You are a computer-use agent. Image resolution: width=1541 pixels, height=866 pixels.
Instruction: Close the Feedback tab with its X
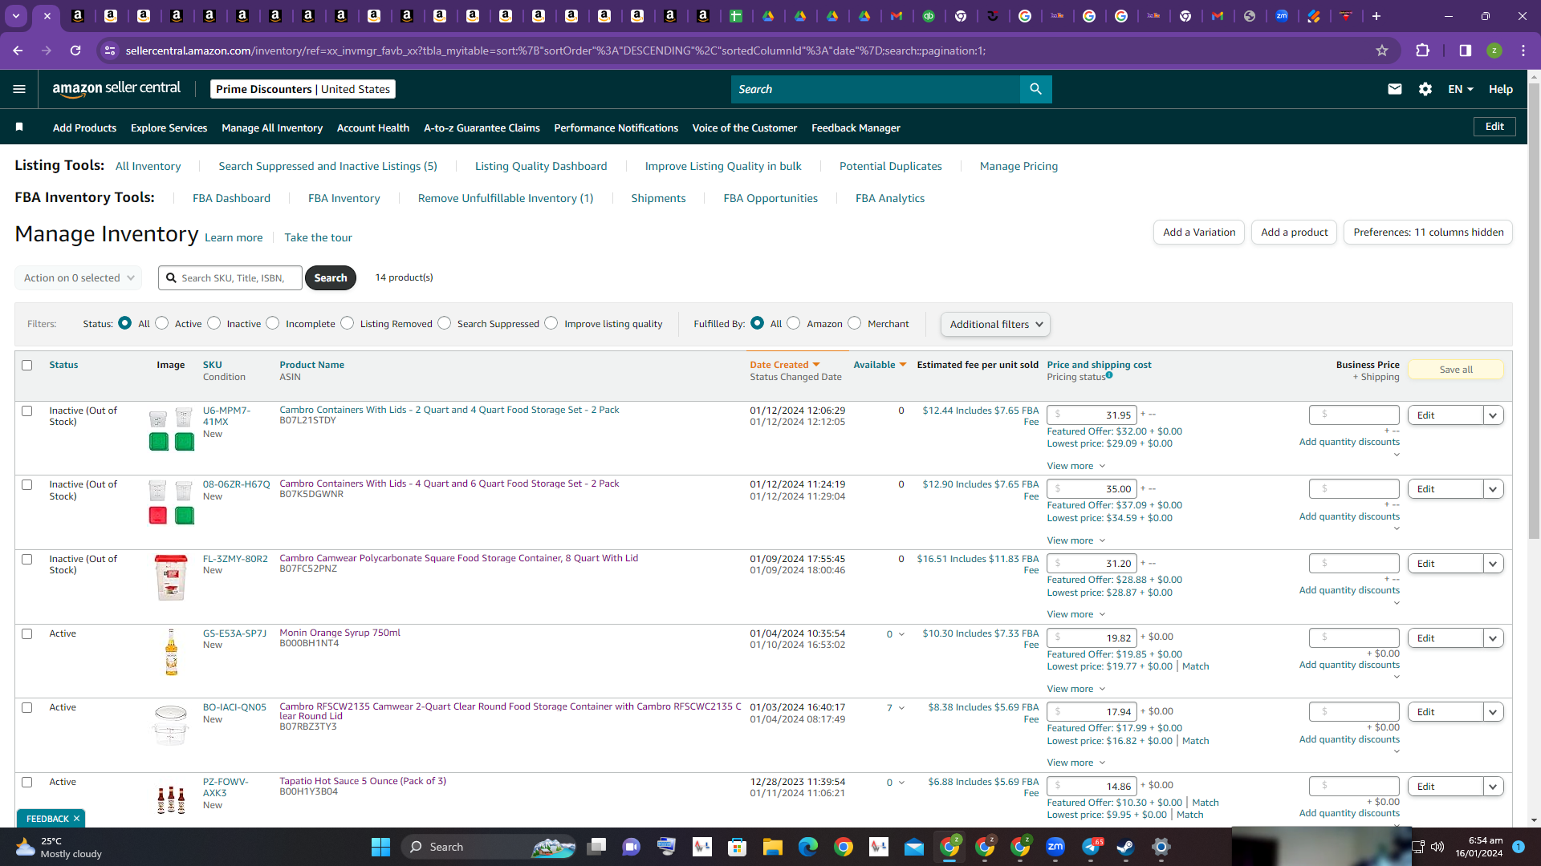[x=76, y=819]
